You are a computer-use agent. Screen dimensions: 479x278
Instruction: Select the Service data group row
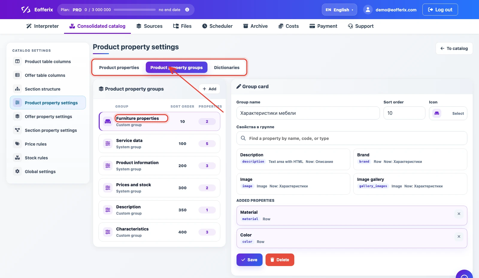click(x=159, y=143)
